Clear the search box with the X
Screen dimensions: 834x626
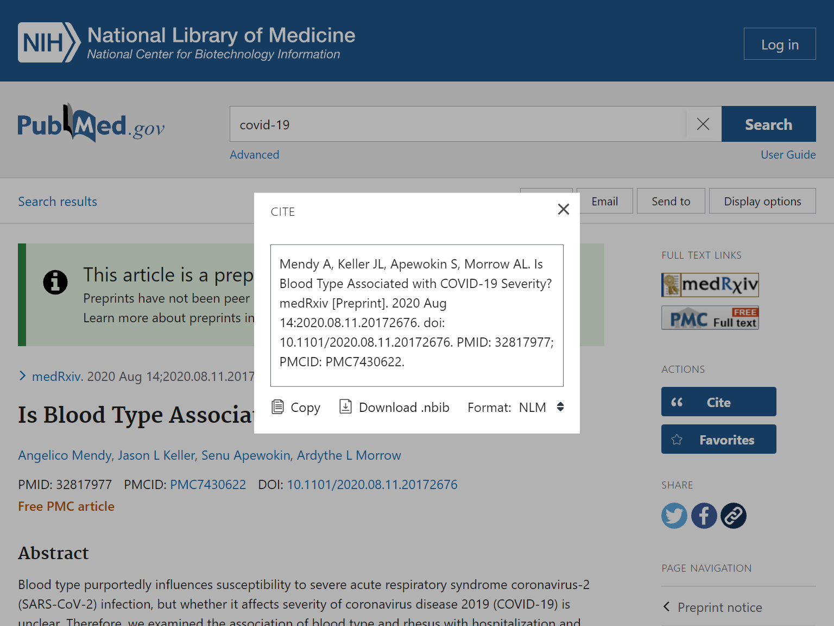coord(703,124)
